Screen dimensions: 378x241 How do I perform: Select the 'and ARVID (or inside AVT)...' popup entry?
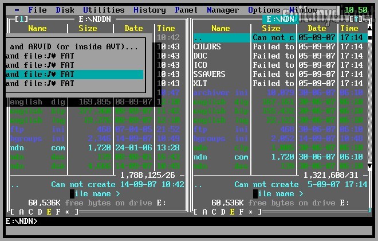coord(74,46)
